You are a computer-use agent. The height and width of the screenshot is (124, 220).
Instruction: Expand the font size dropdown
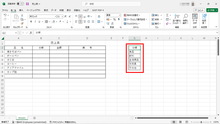tap(62, 16)
